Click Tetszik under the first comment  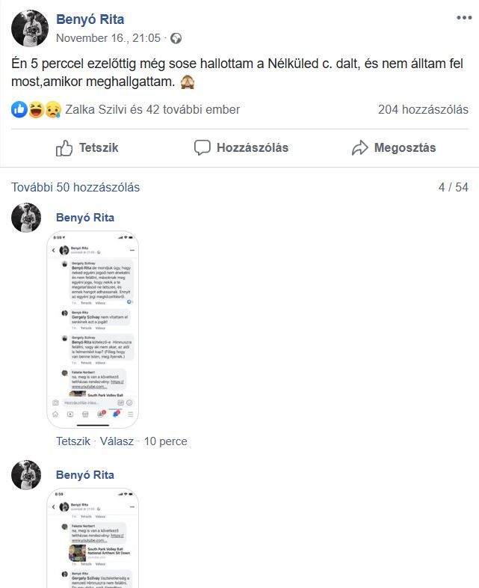pos(73,441)
